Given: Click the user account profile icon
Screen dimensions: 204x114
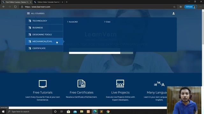Looking at the screenshot, I should (x=173, y=13).
